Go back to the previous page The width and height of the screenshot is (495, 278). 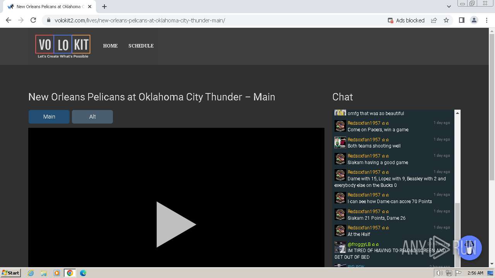[9, 20]
